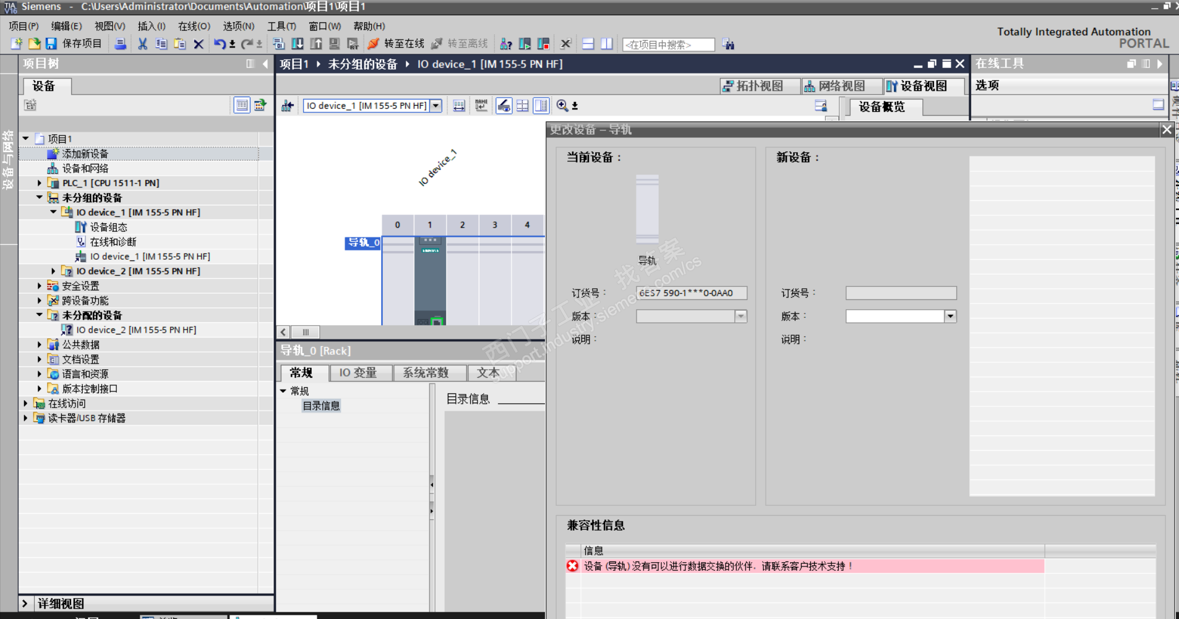Collapse the 未分组的设备 node
The image size is (1179, 619).
click(40, 197)
